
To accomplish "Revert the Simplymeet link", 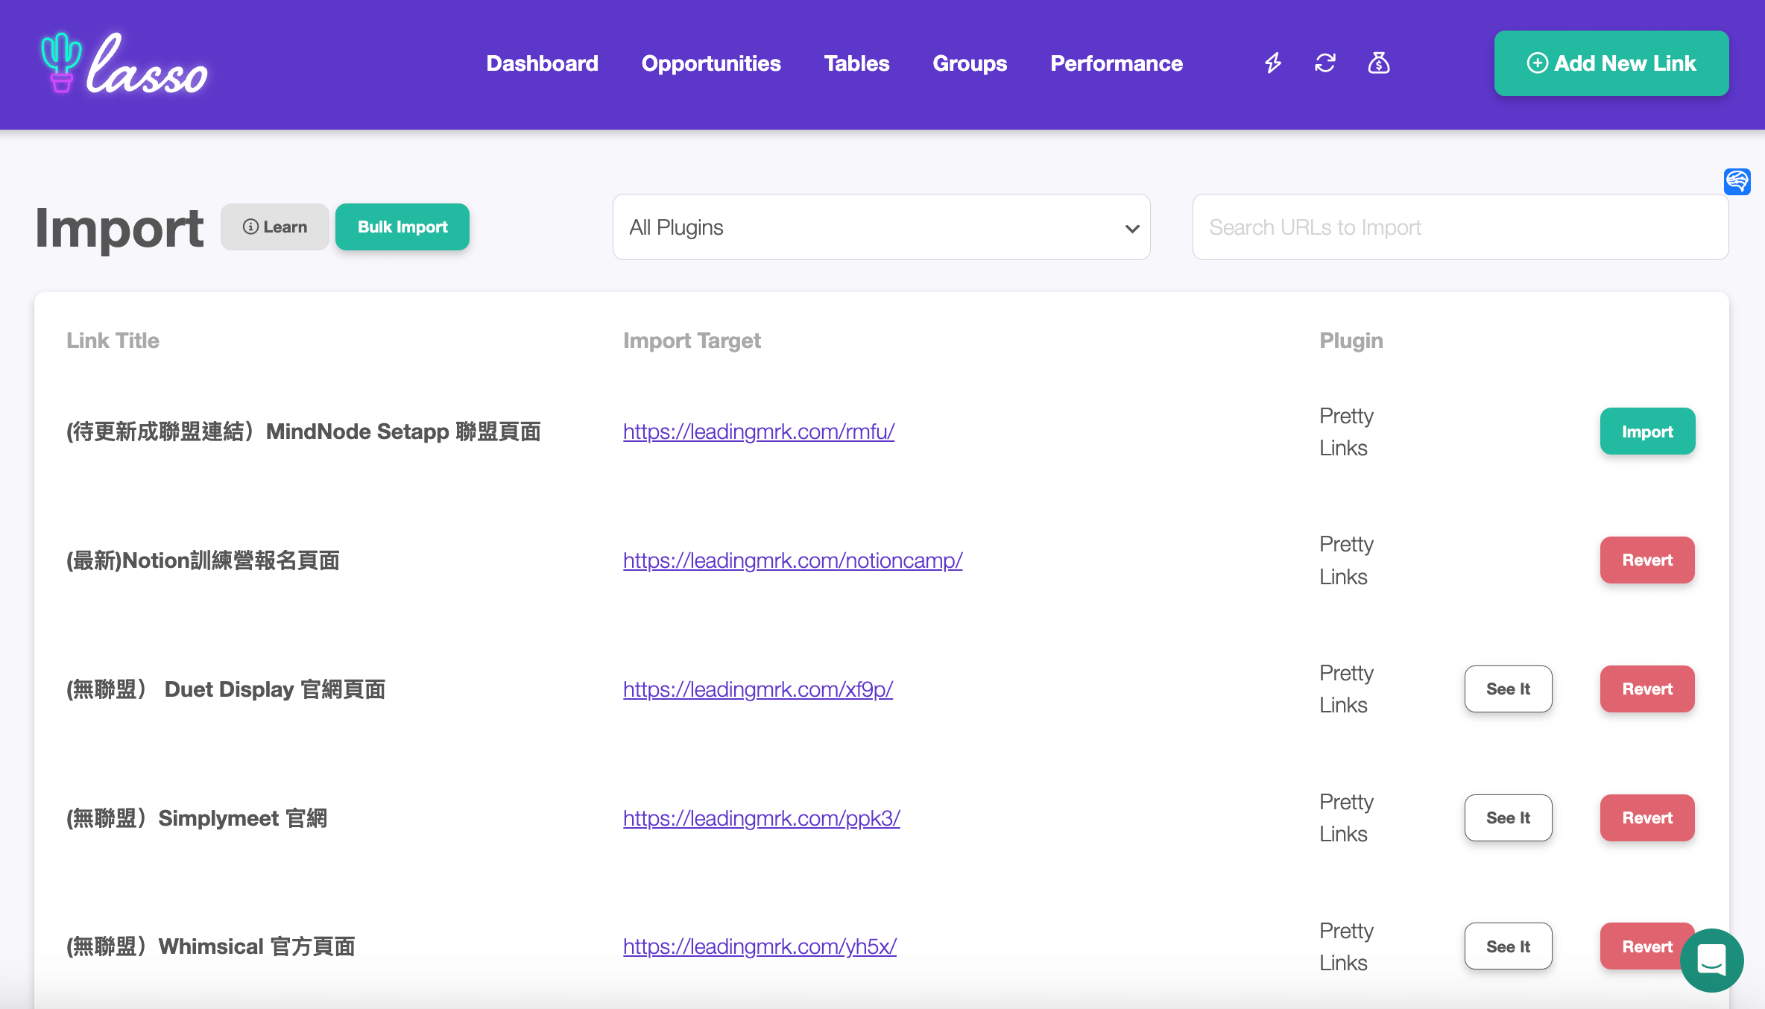I will (x=1648, y=817).
